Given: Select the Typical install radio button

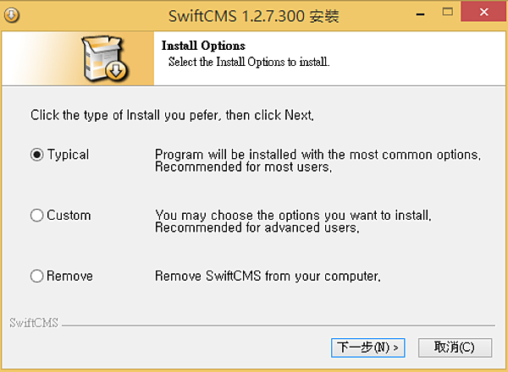Looking at the screenshot, I should (x=37, y=155).
